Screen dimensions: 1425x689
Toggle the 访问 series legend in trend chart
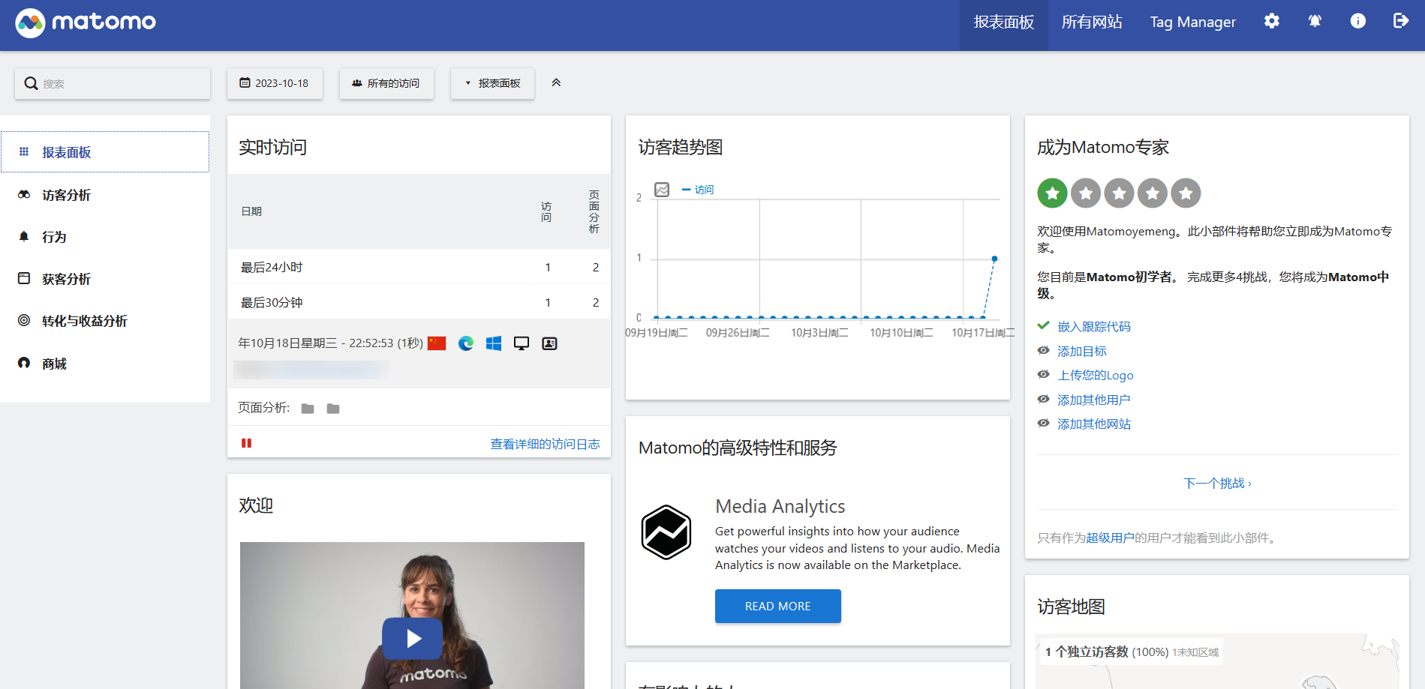click(x=698, y=190)
